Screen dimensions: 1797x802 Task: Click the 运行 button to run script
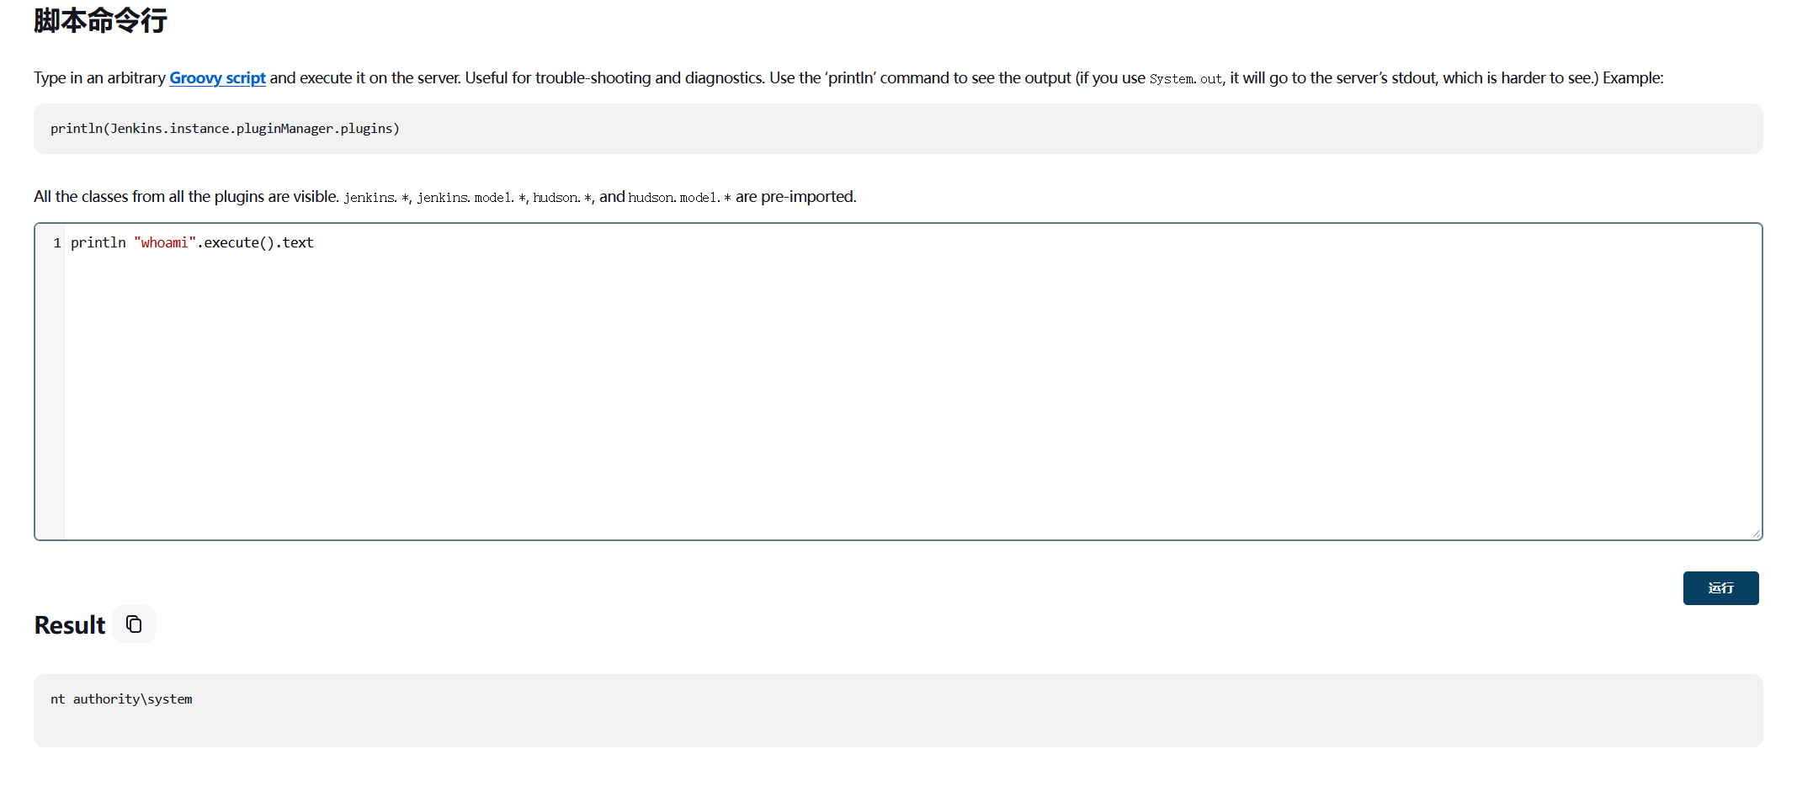pos(1720,588)
